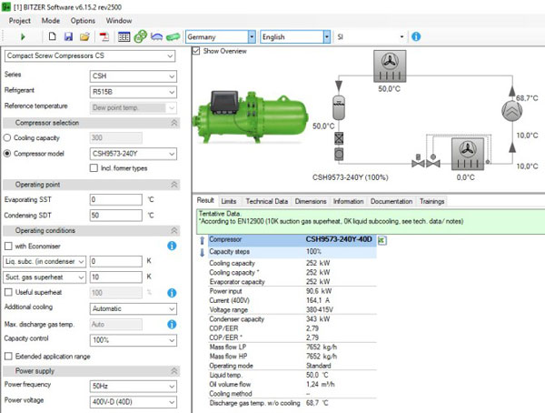Open the Compact Screw Compressors CS dropdown
The height and width of the screenshot is (413, 545).
click(90, 55)
